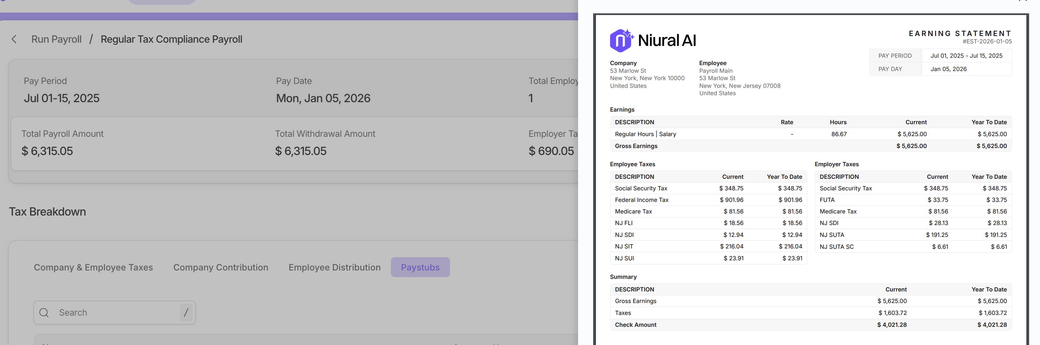
Task: Click the magnifier icon in the search box
Action: [44, 312]
